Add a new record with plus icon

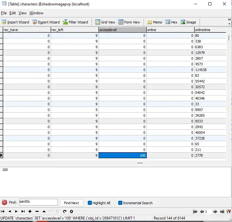30,212
